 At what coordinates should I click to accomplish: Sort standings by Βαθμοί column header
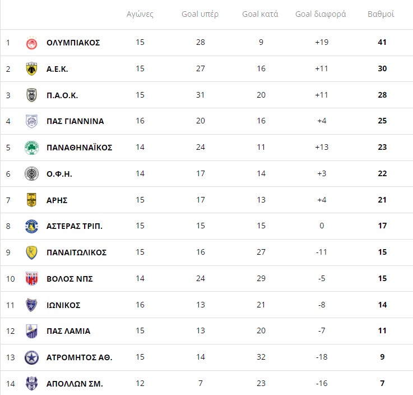(381, 14)
